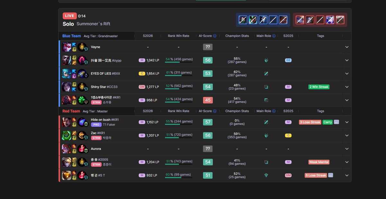386x199 pixels.
Task: Expand Hide on bush row details
Action: (x=347, y=122)
